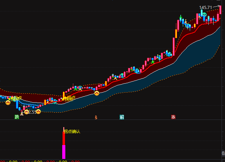
Task: Click orange up-chevron circle under the leftmost 拐点 star
Action: [8, 103]
